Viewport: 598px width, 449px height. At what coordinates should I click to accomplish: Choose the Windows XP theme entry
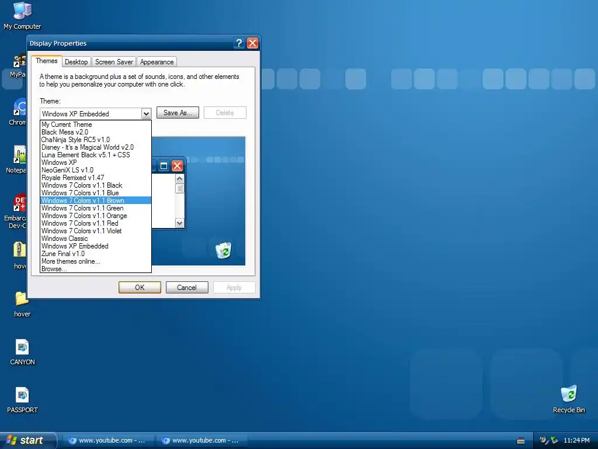96,163
